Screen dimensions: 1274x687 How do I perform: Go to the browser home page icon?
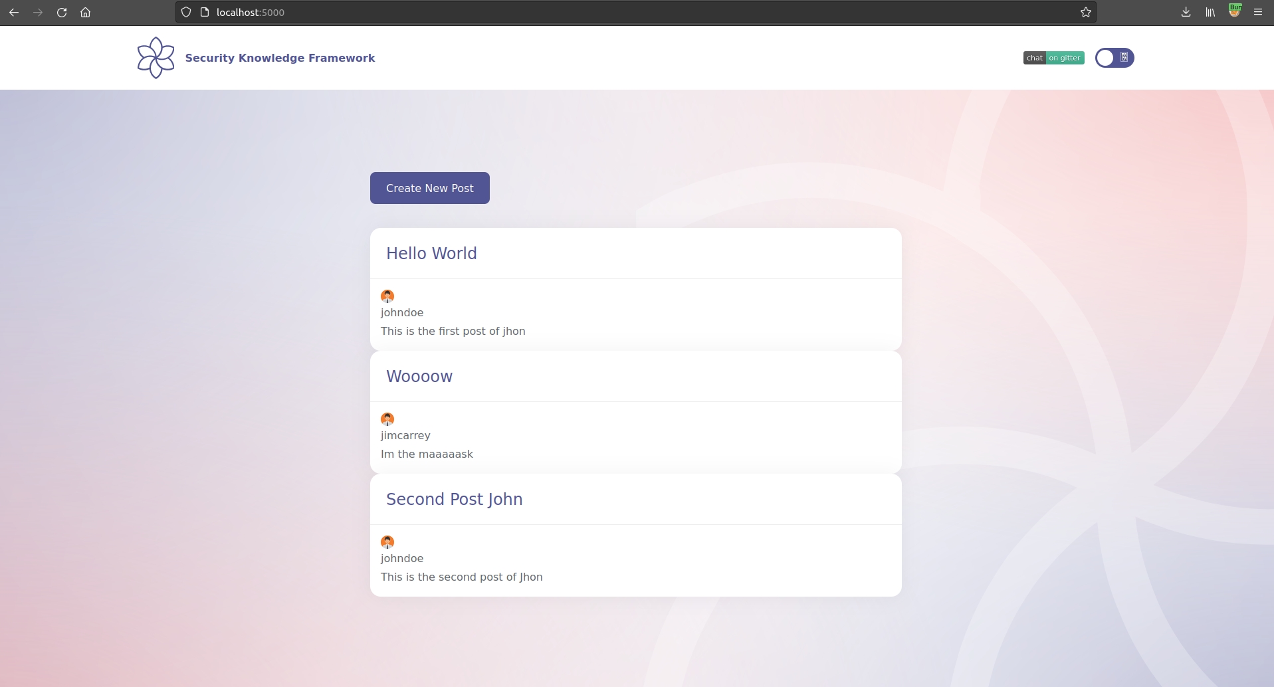tap(85, 12)
